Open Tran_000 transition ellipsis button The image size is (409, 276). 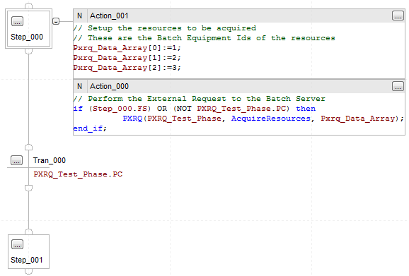tap(16, 160)
